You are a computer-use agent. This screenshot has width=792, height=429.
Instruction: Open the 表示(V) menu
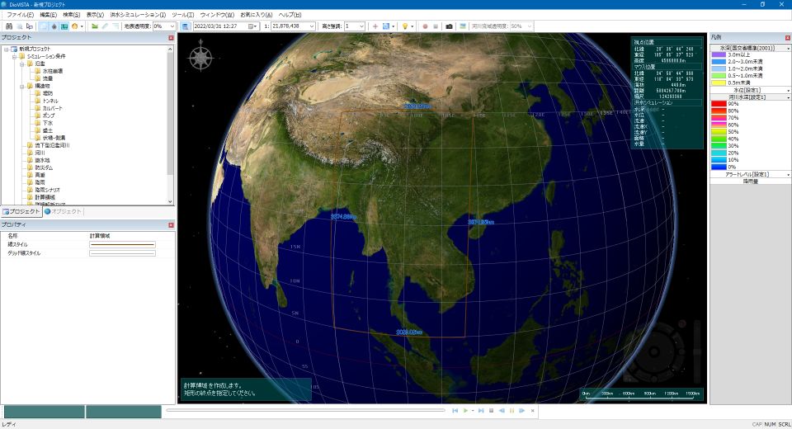click(x=94, y=15)
